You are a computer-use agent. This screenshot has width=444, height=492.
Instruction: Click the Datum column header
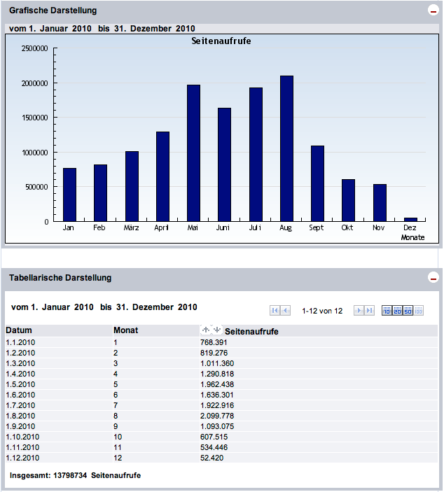point(20,330)
